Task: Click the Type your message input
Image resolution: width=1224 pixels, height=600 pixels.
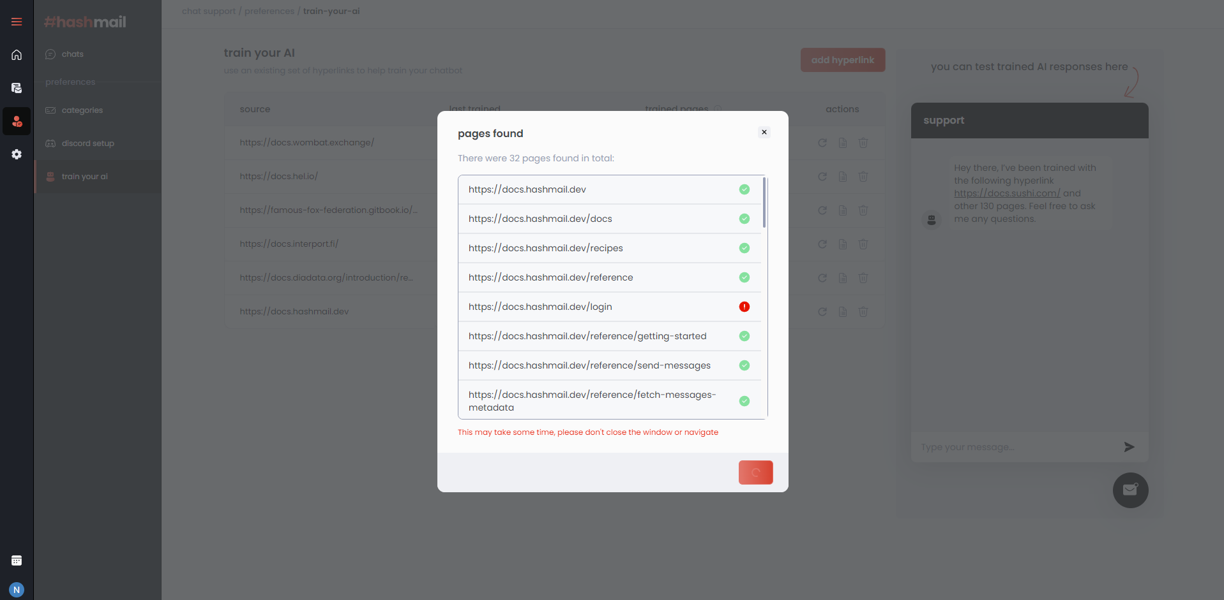Action: pos(1015,447)
